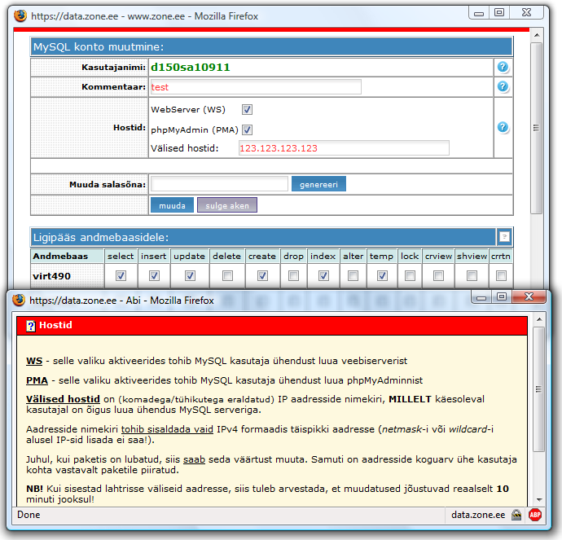Image resolution: width=562 pixels, height=540 pixels.
Task: Click the Done status text
Action: coord(29,515)
